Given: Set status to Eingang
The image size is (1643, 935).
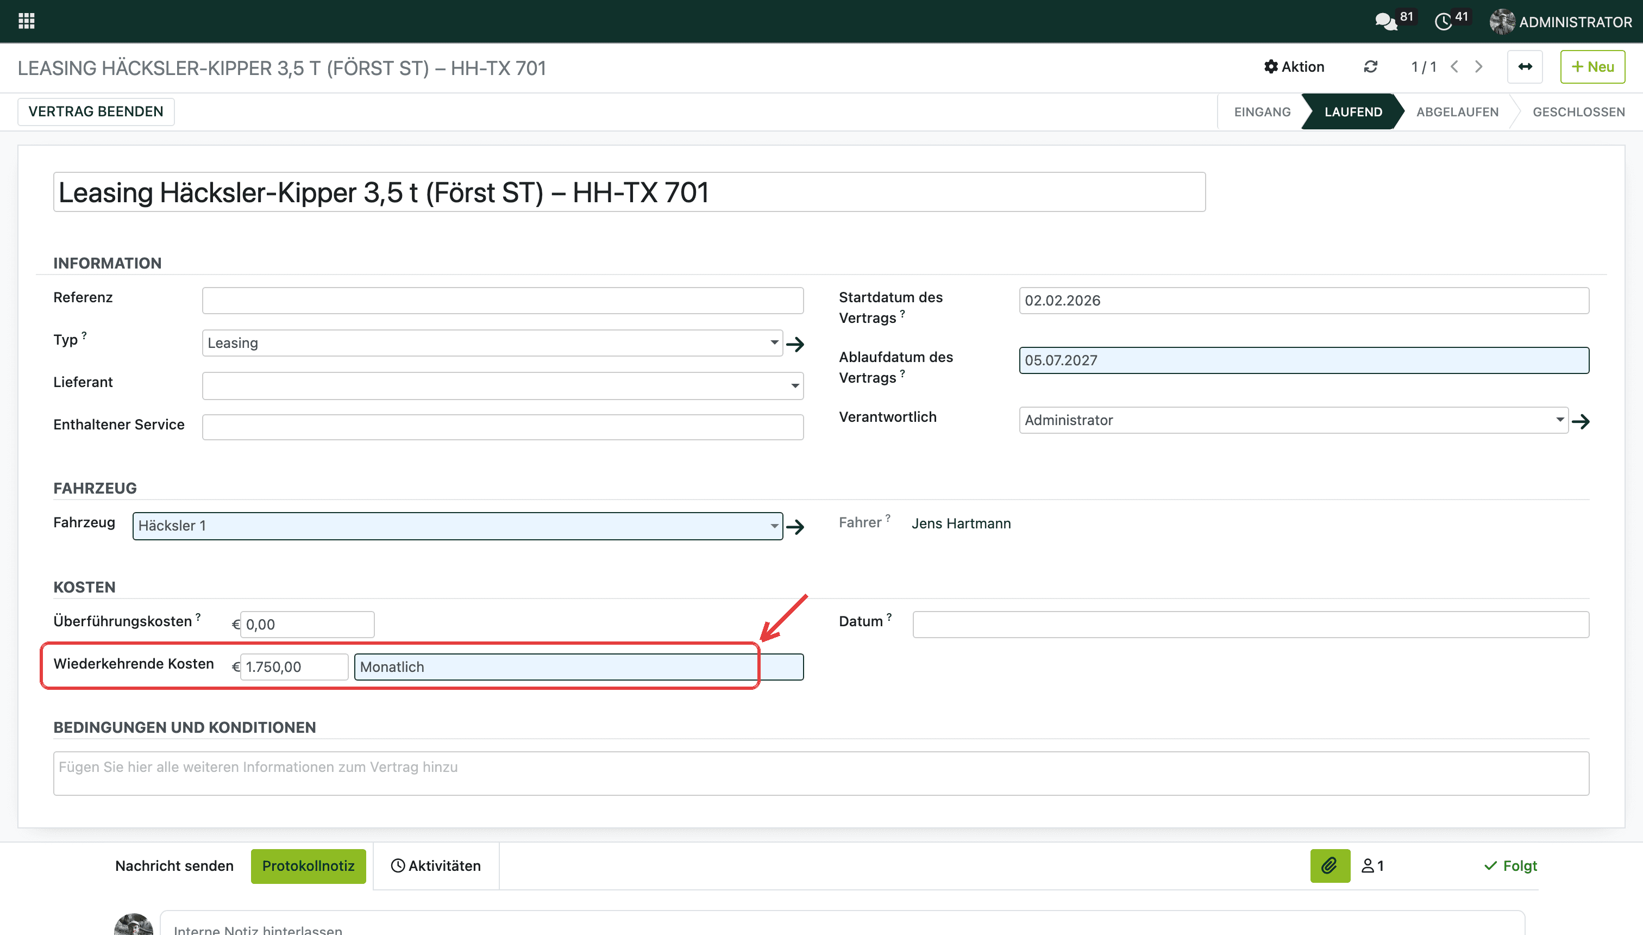Looking at the screenshot, I should 1262,112.
